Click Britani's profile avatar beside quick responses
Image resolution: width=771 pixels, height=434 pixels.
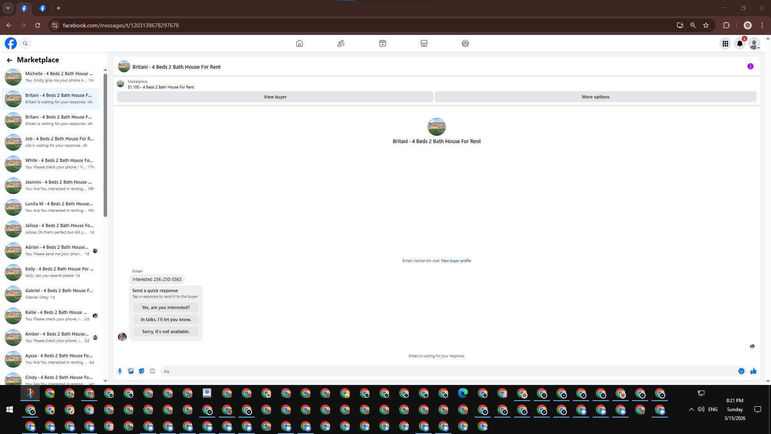point(122,337)
